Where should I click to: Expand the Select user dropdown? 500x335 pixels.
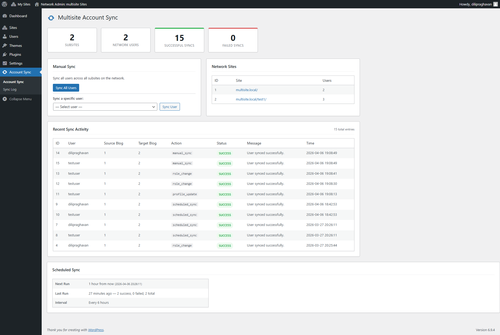(105, 107)
